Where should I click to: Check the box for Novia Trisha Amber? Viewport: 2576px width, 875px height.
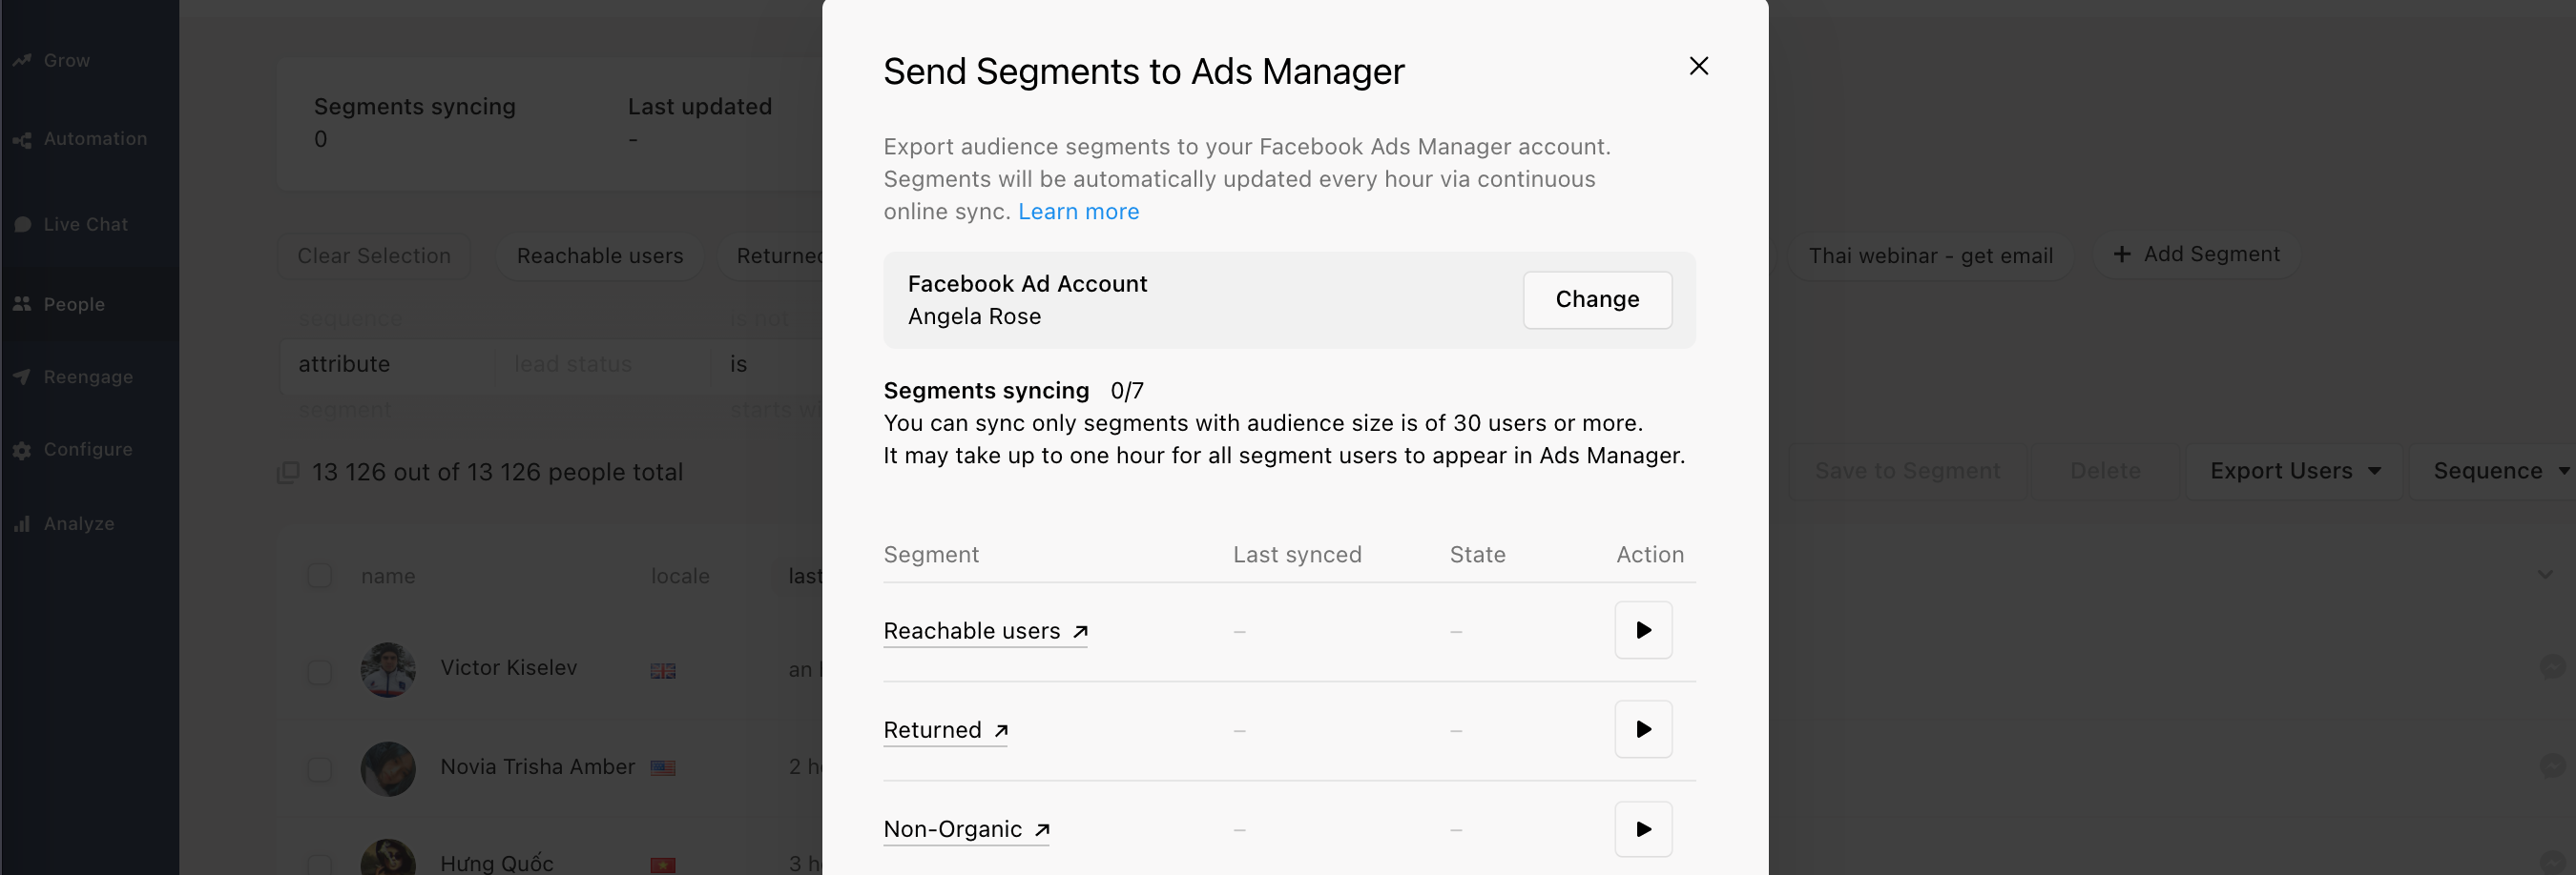319,769
